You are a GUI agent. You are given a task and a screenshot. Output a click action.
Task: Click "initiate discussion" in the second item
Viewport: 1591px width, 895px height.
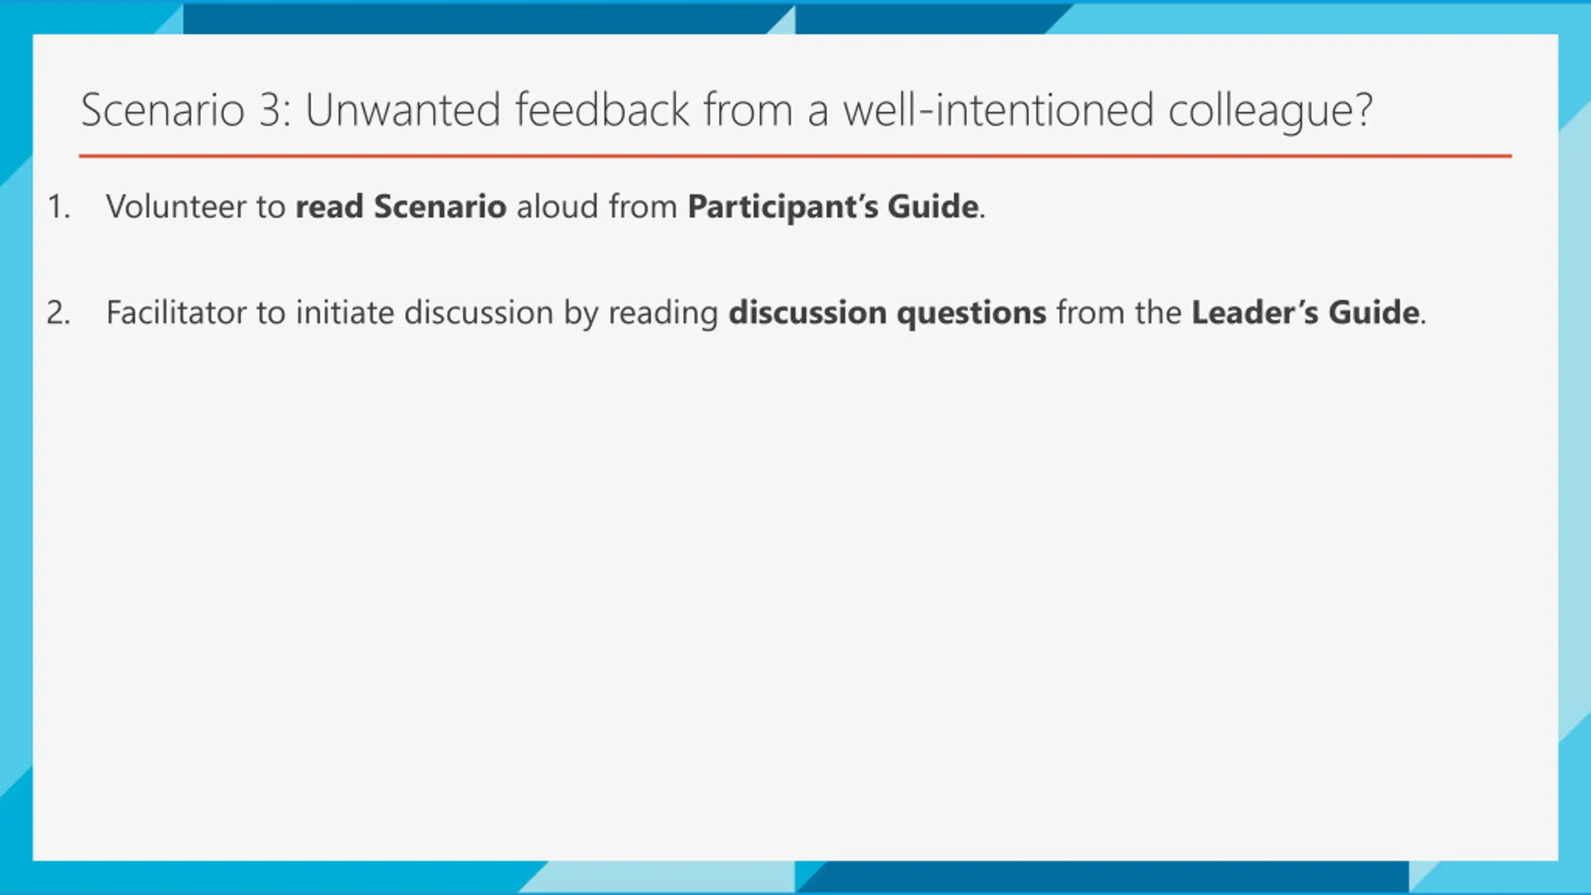424,313
